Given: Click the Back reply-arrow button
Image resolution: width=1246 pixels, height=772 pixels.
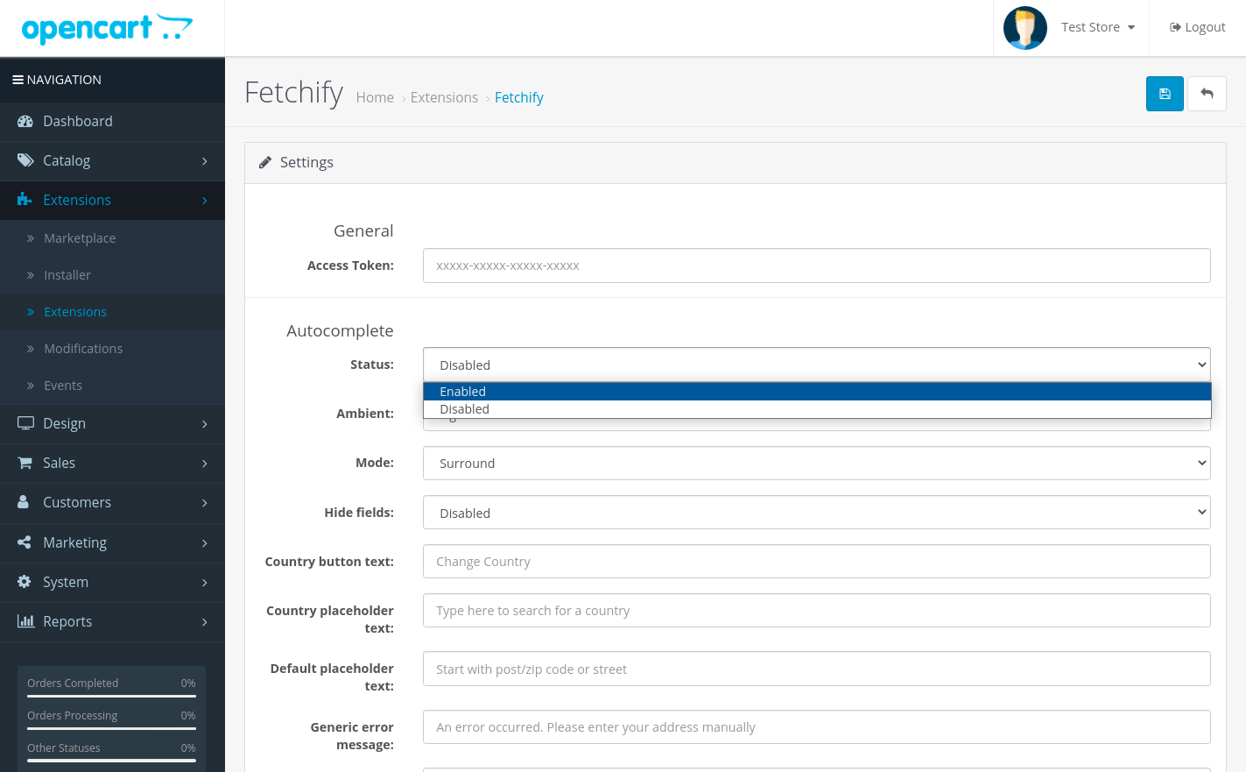Looking at the screenshot, I should 1207,94.
